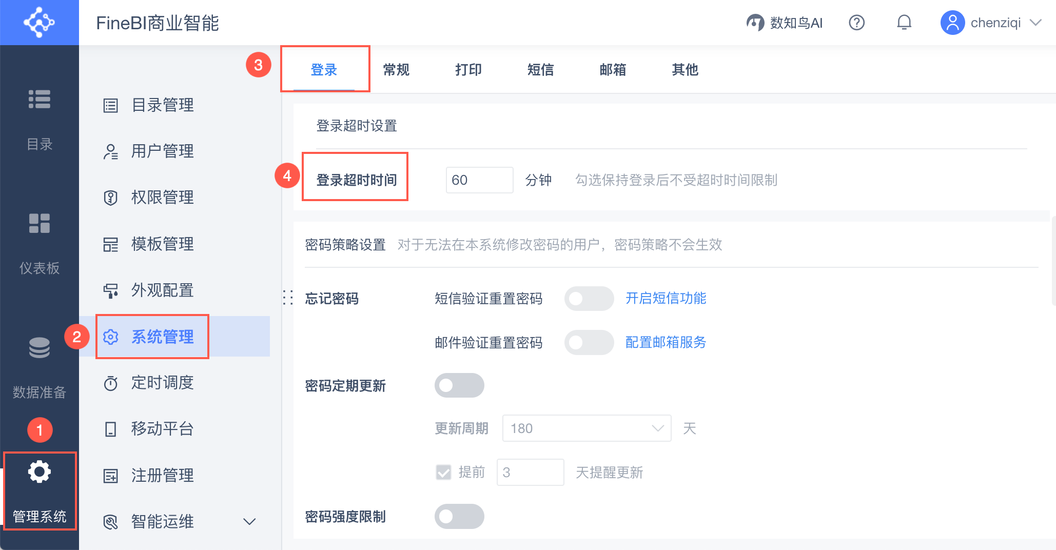Toggle 密码定期更新 switch
1056x550 pixels.
(x=459, y=385)
